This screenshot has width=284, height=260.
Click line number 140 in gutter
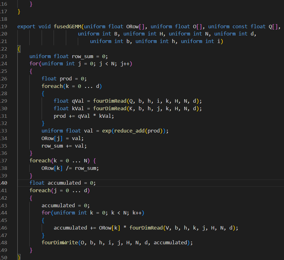tap(4, 183)
